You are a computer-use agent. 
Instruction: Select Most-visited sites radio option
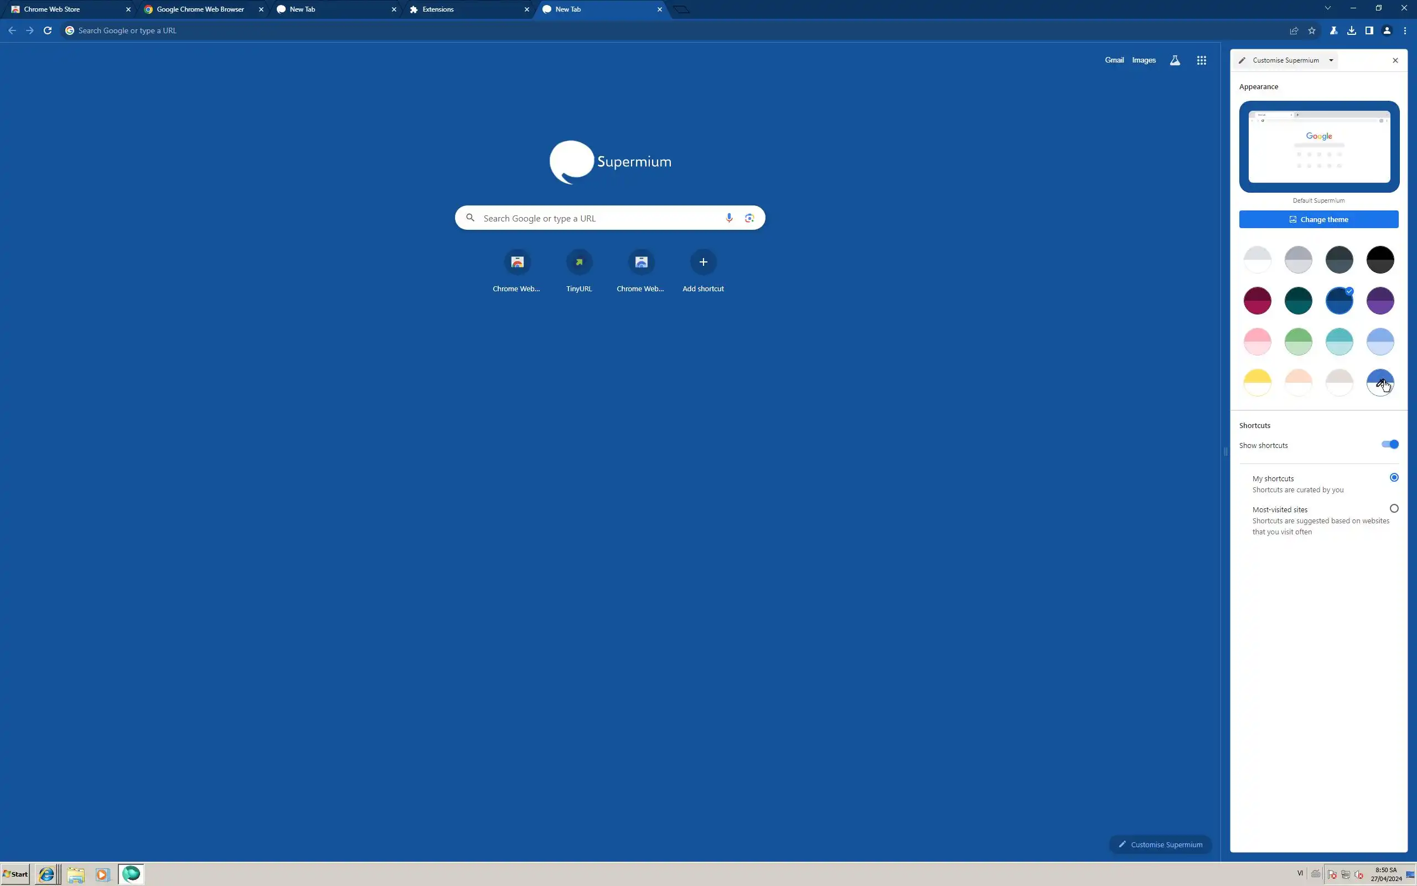tap(1394, 509)
